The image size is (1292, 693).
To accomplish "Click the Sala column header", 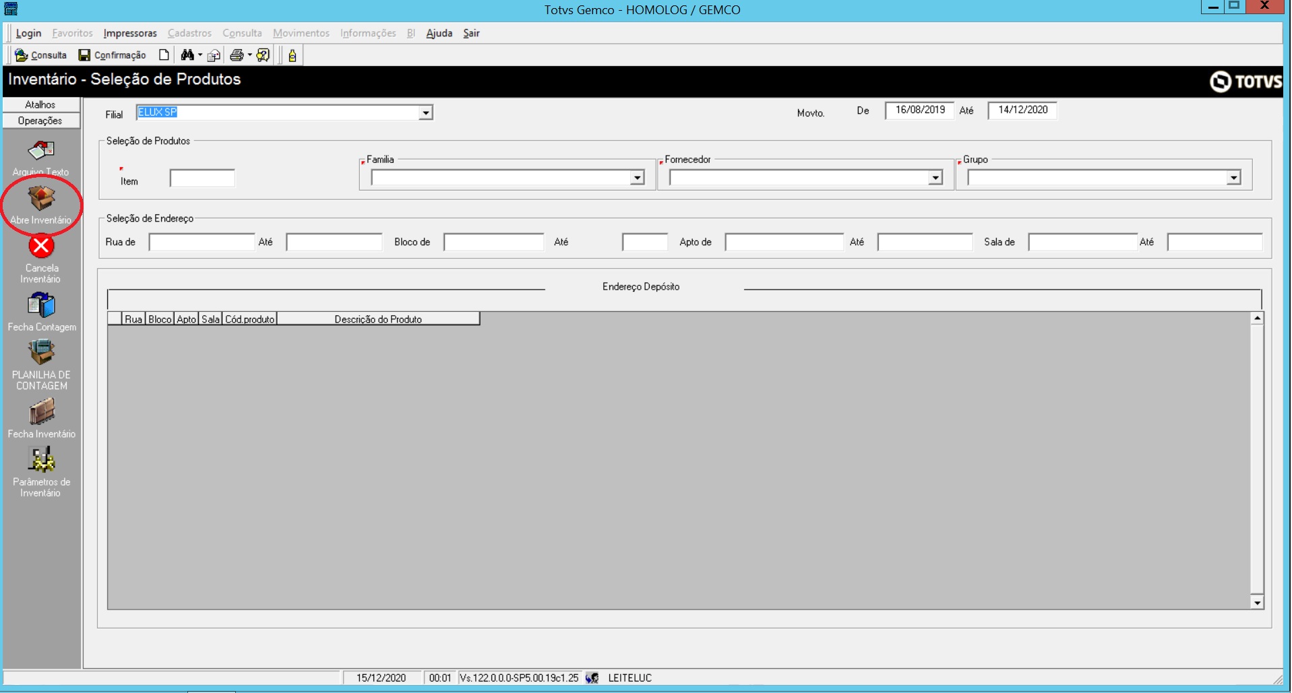I will [x=210, y=319].
